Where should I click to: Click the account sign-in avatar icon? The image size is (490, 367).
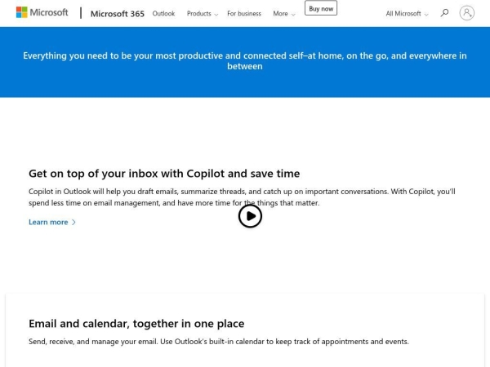(466, 13)
